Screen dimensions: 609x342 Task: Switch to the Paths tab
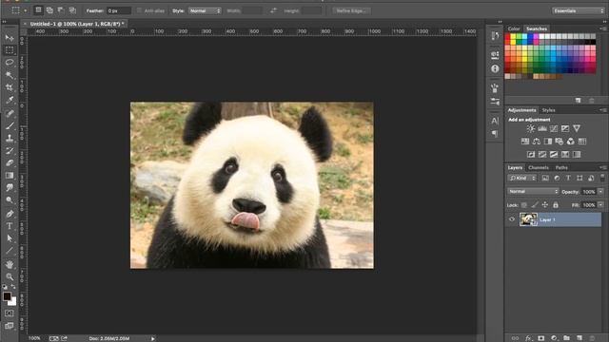tap(561, 167)
